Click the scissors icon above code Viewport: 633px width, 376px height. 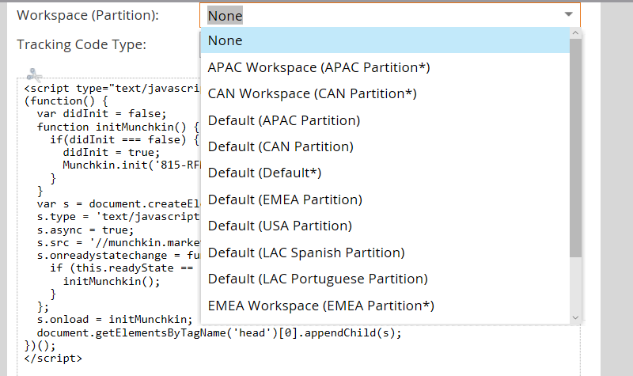(x=34, y=75)
